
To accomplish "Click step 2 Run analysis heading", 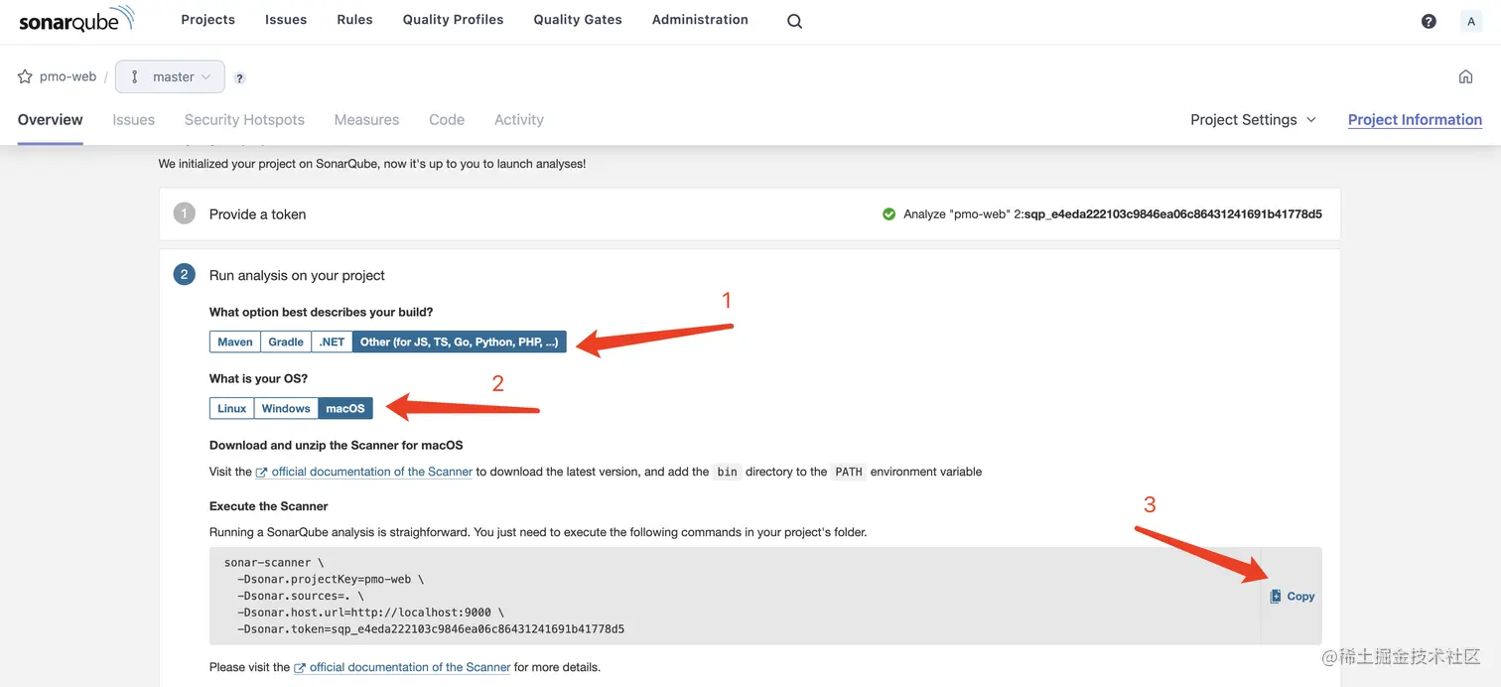I will point(297,275).
